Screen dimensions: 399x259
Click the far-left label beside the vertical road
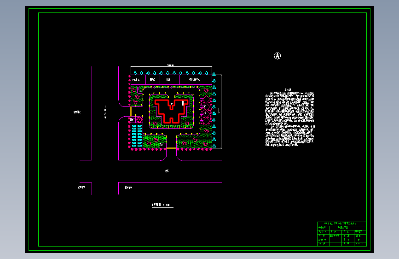pos(77,112)
